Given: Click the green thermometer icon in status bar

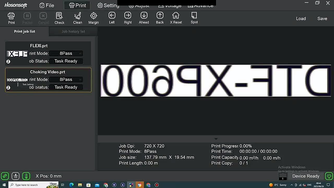Looking at the screenshot, I should [x=26, y=176].
